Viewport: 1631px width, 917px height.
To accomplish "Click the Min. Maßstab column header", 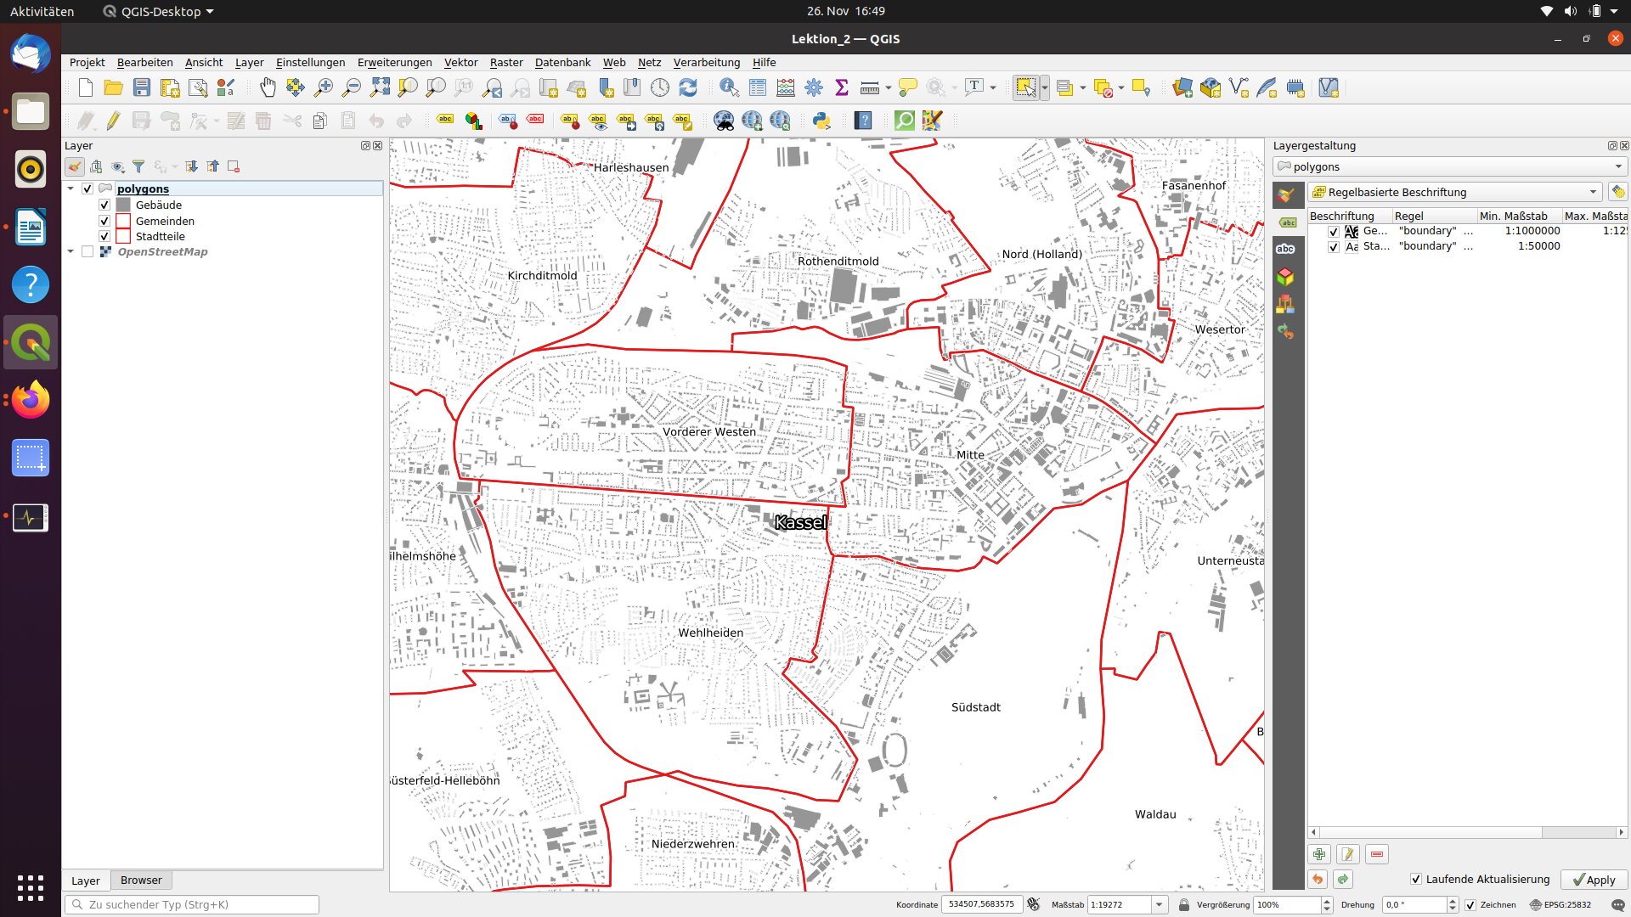I will (1519, 216).
